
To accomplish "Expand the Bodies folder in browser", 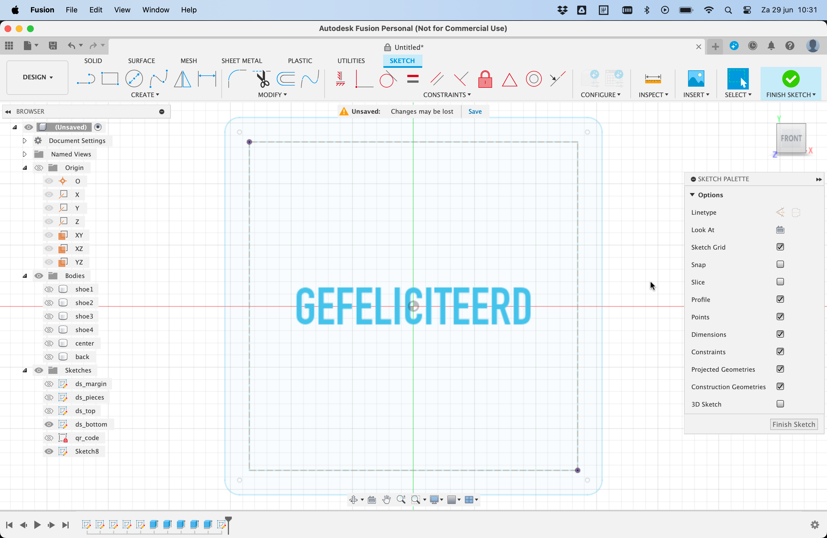I will point(24,276).
